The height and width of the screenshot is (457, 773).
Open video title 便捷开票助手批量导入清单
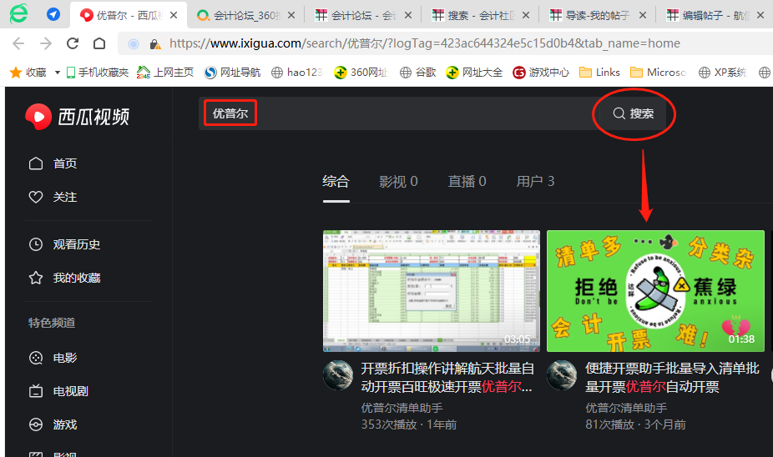coord(673,377)
